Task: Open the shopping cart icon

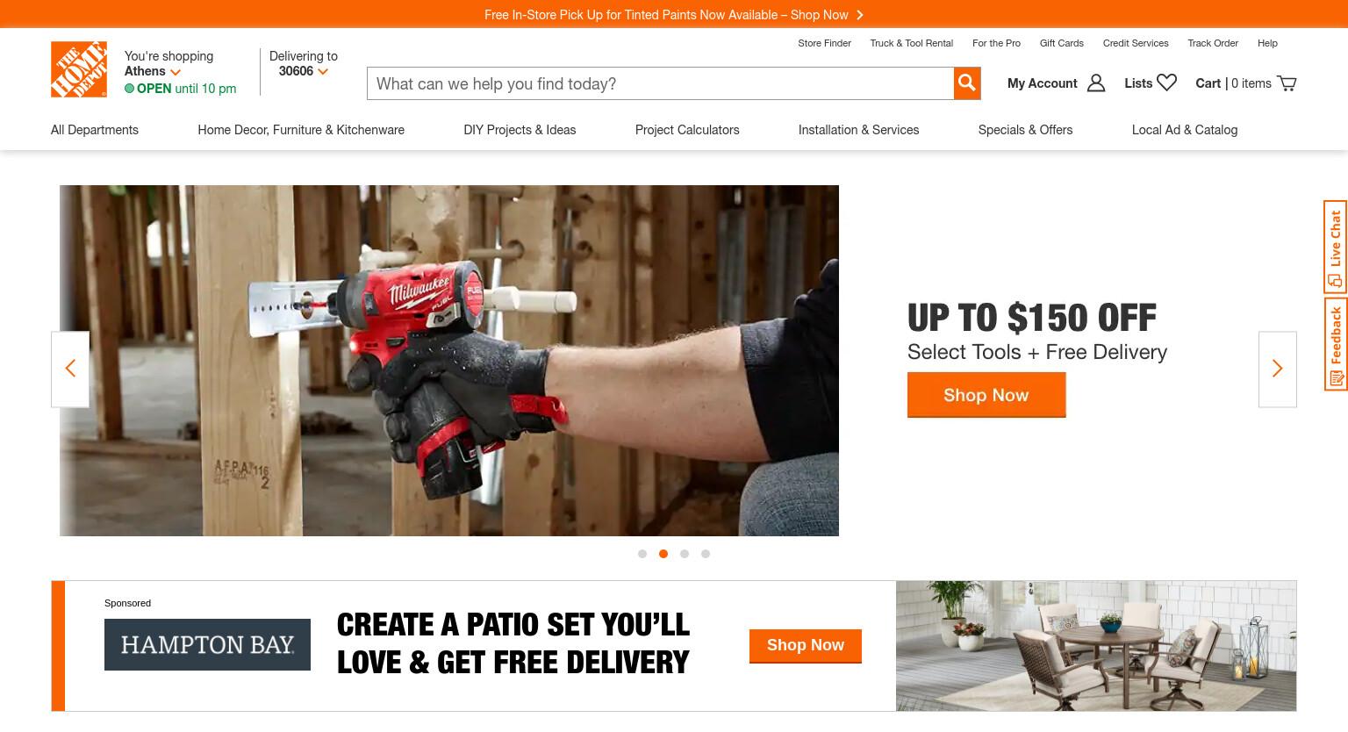Action: click(1287, 83)
